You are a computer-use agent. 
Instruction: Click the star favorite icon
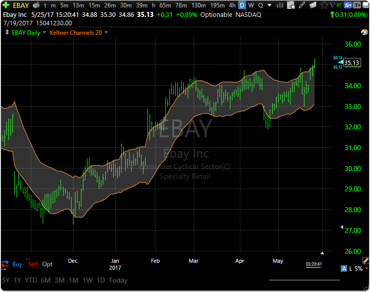click(x=324, y=5)
